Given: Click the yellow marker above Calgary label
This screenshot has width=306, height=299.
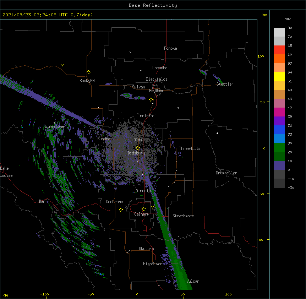Looking at the screenshot, I should [x=144, y=209].
